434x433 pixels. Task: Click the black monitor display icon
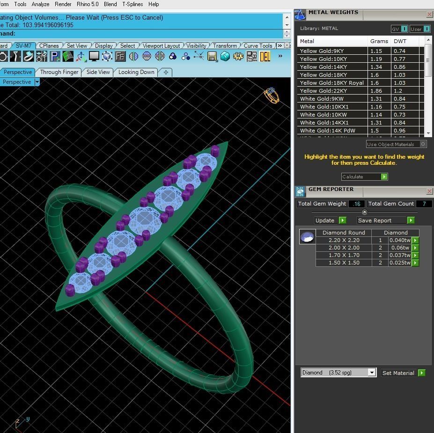coord(94,57)
